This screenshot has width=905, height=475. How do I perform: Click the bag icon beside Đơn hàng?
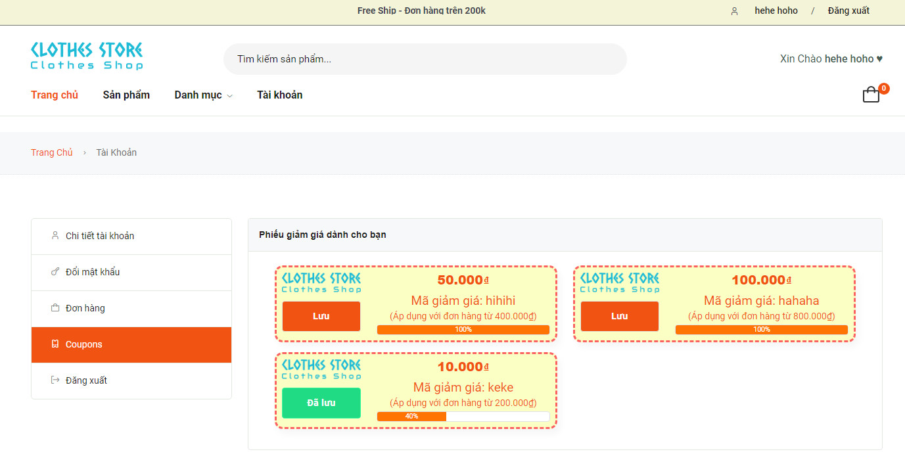[x=55, y=308]
